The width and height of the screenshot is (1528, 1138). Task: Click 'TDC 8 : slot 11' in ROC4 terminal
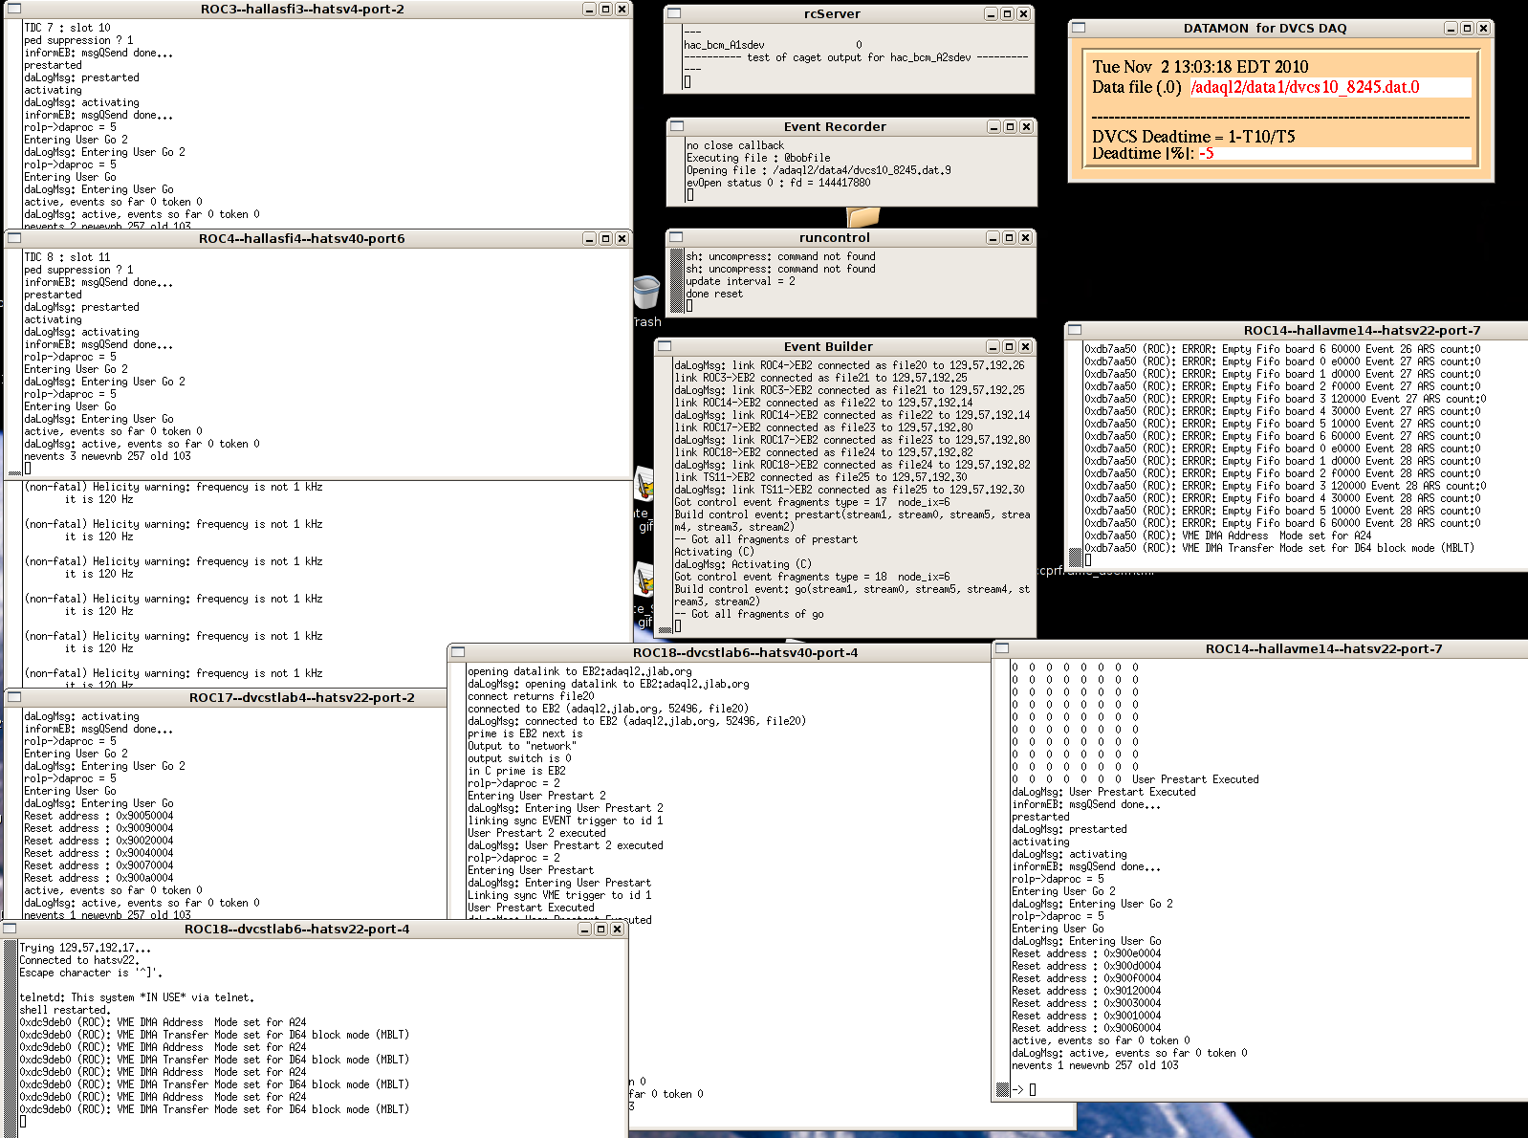(67, 257)
